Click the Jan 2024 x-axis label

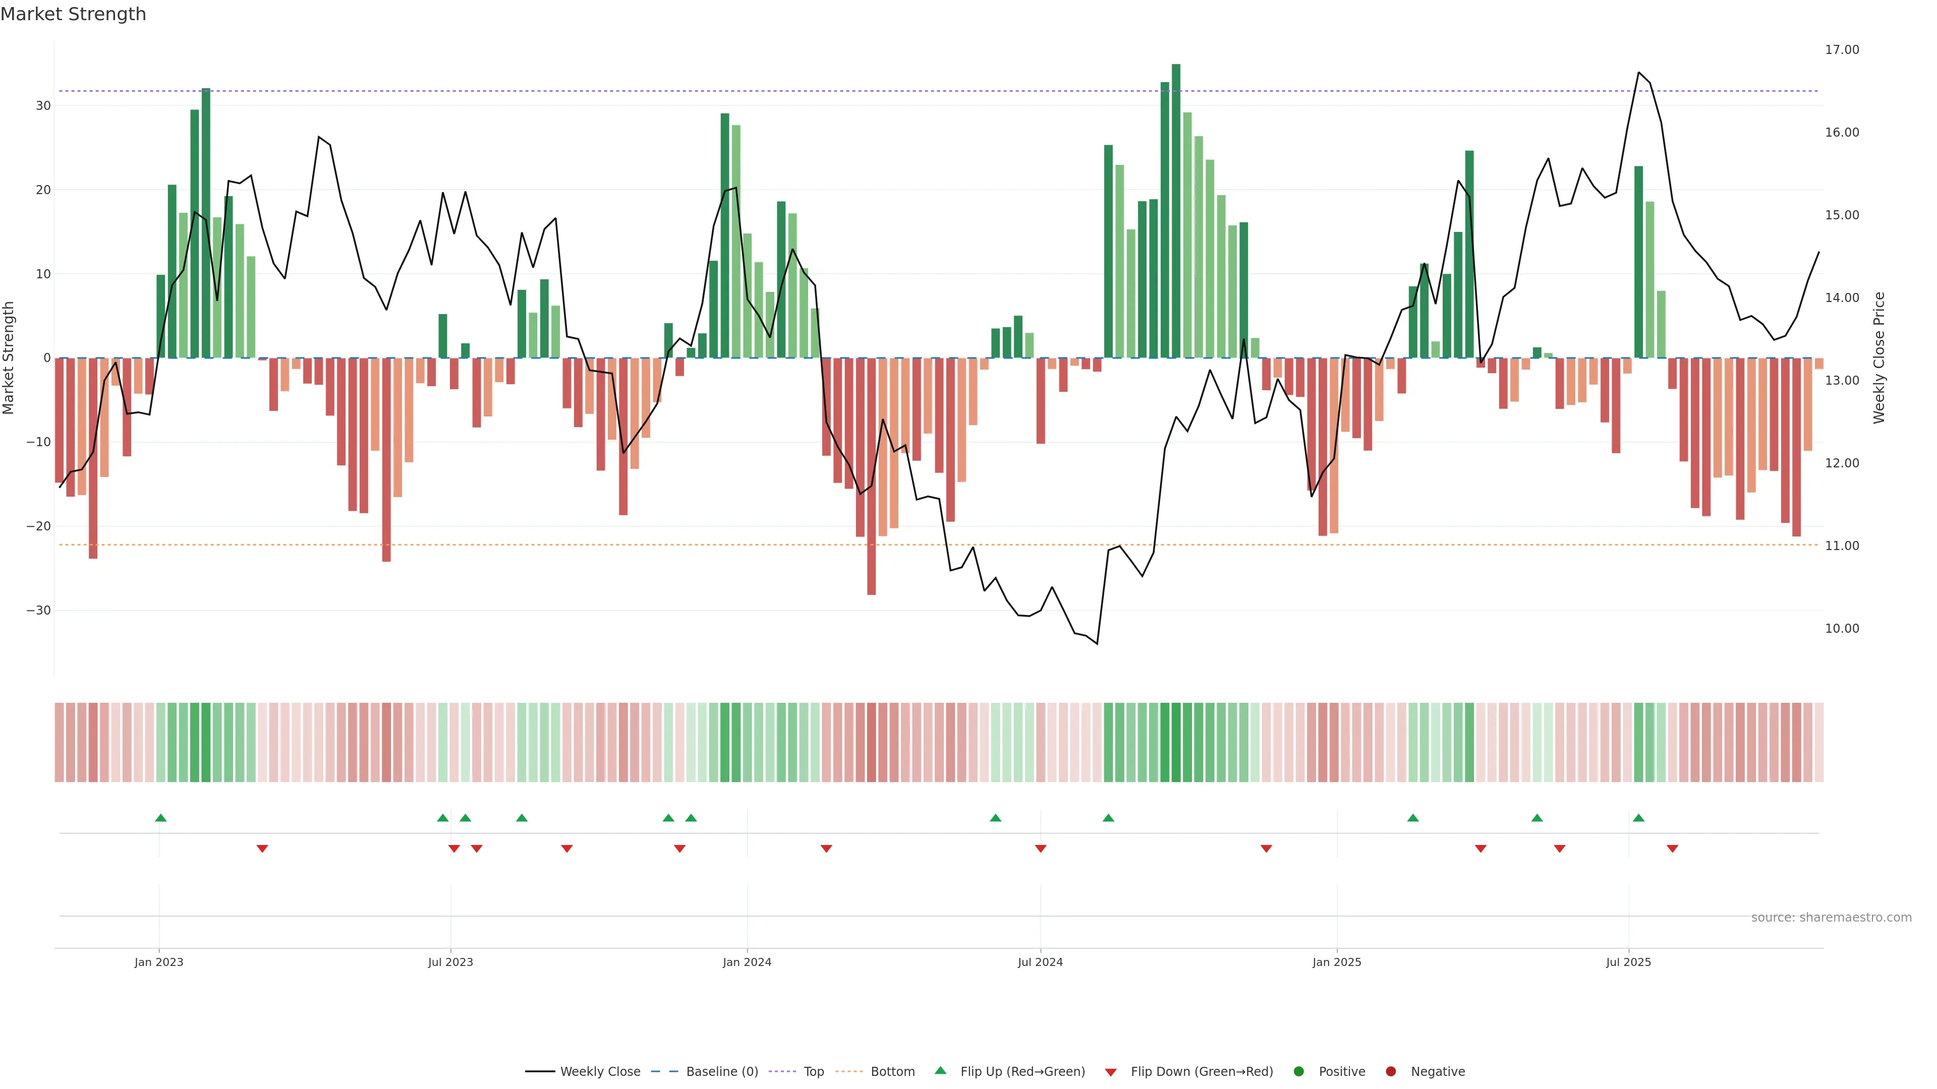click(x=747, y=962)
